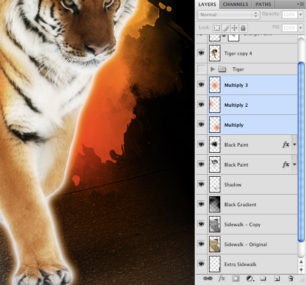Open the blend mode Normal dropdown

pos(228,15)
